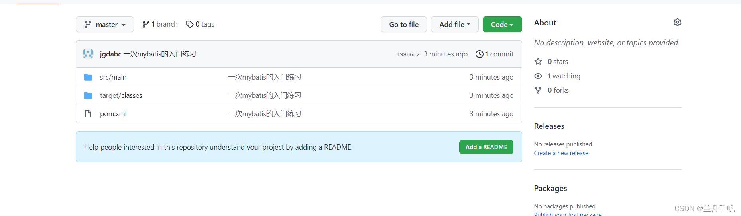The image size is (741, 216).
Task: Click the commit history clock icon
Action: tap(479, 54)
